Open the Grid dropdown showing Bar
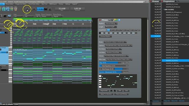Screen dimensions: 189x106 point(29,16)
